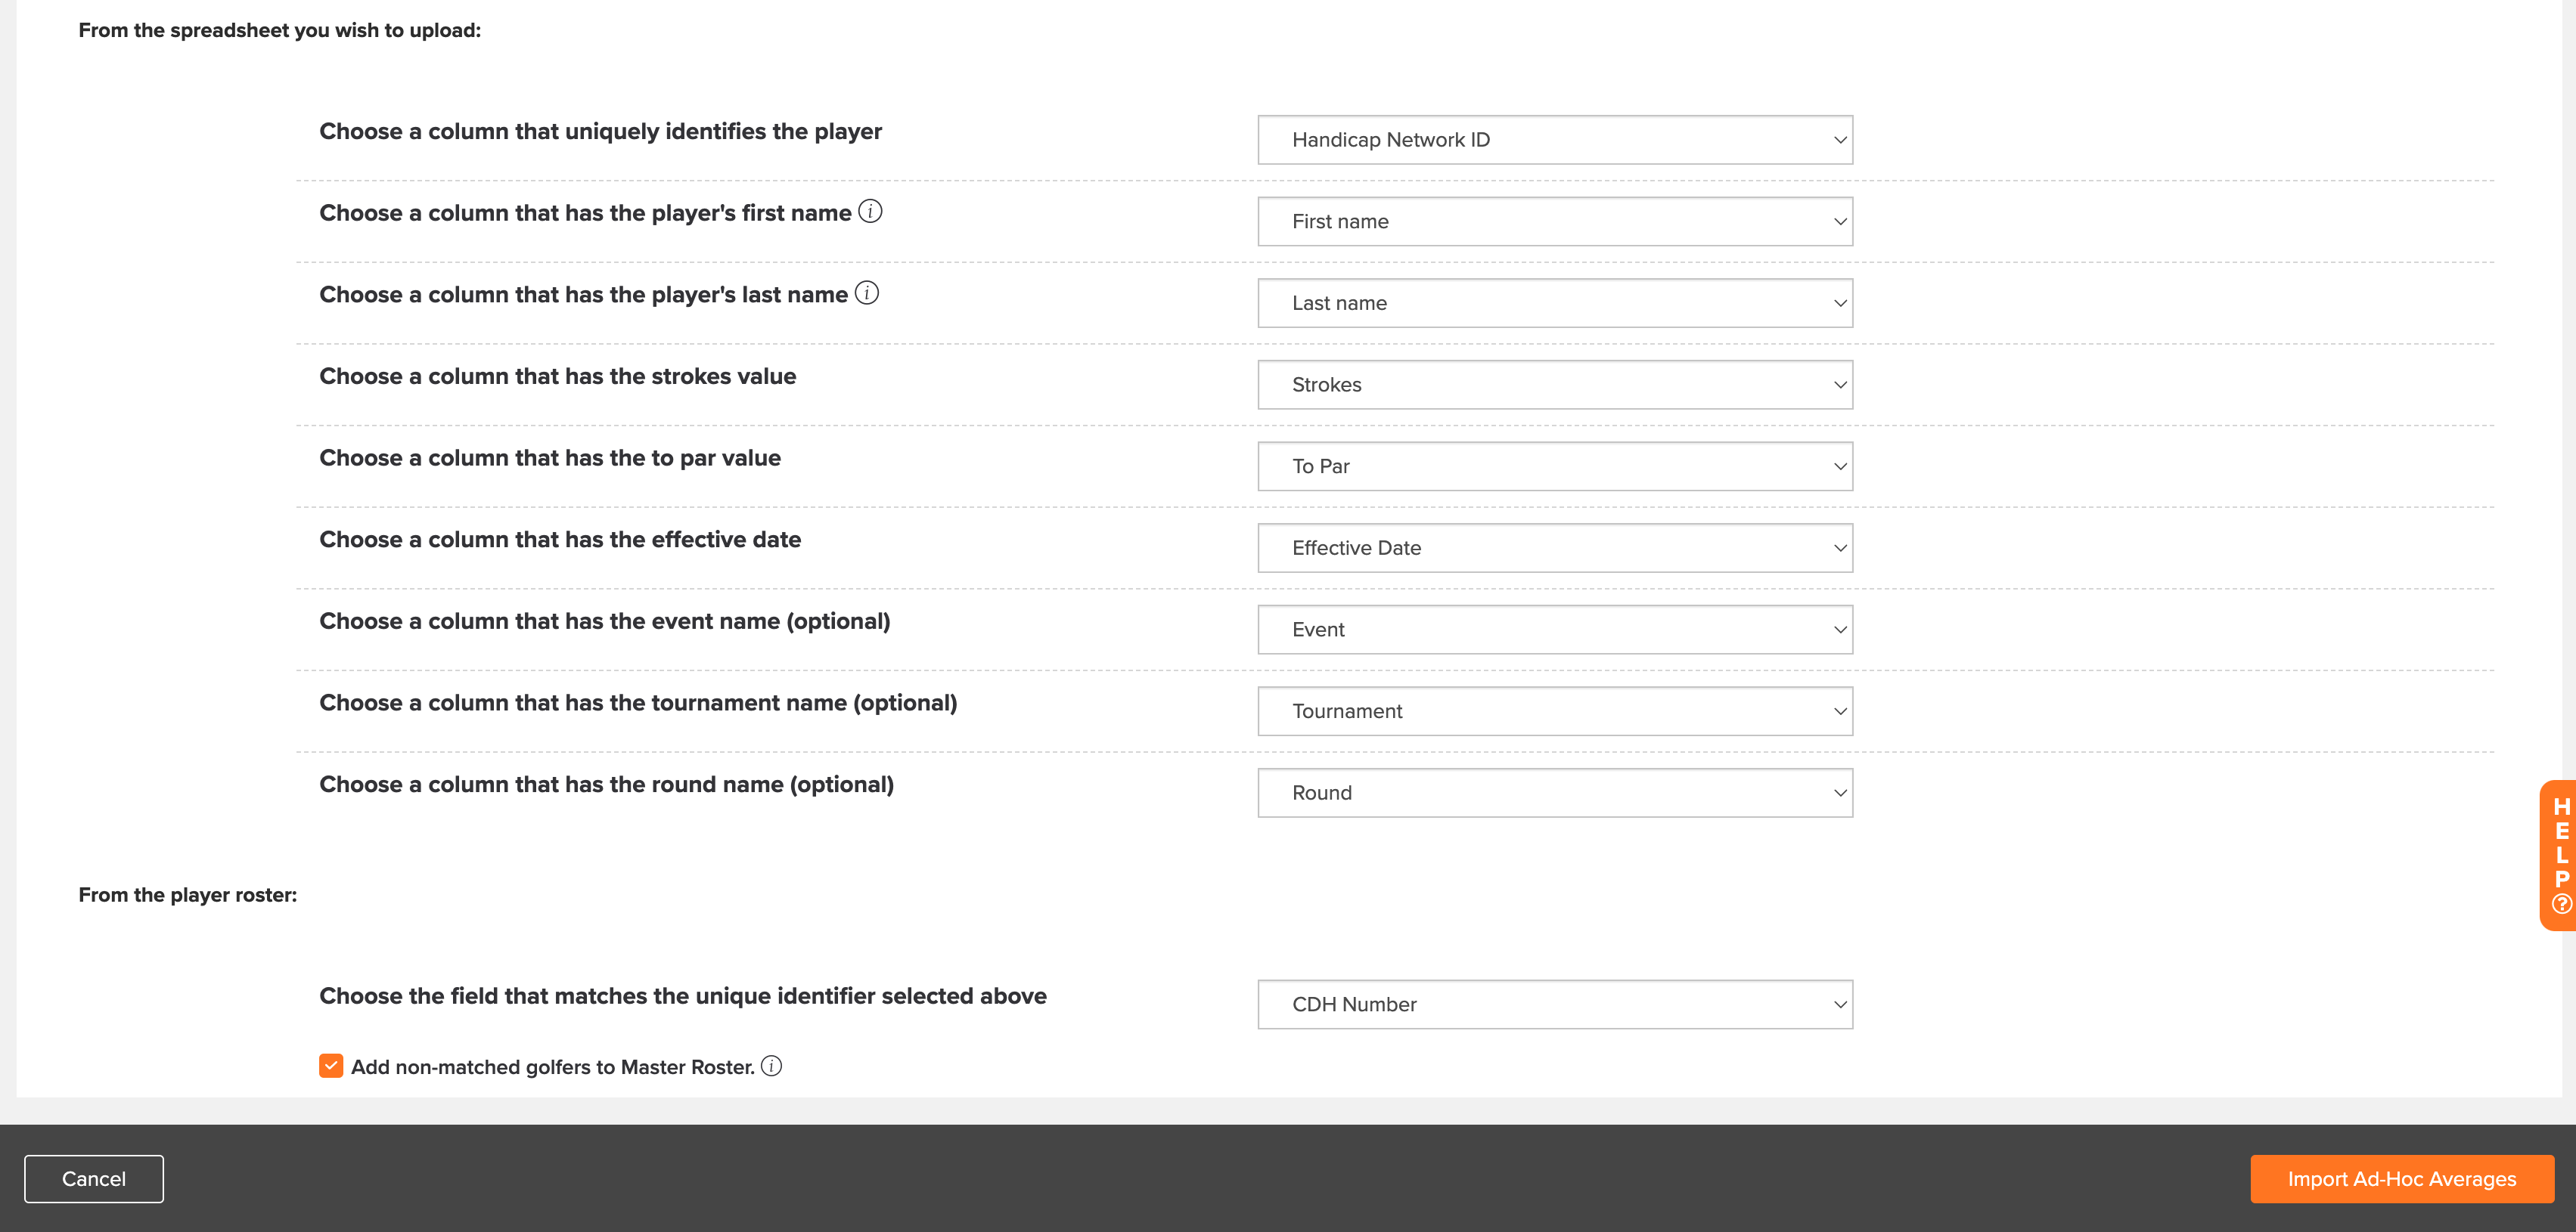
Task: Open the info icon beside player's first name
Action: 870,212
